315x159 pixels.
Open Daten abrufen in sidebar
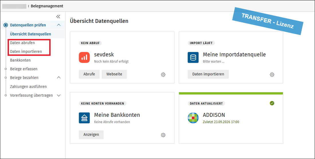(x=22, y=43)
